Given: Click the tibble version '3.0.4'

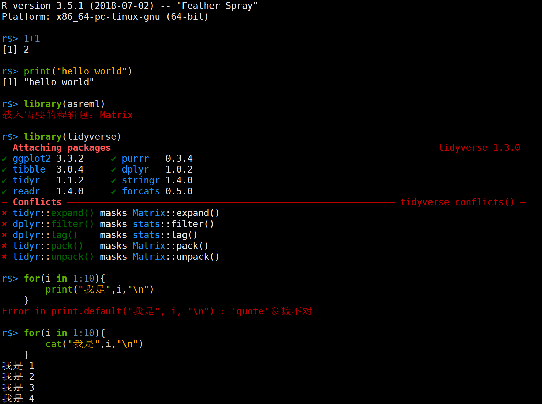Looking at the screenshot, I should point(70,169).
